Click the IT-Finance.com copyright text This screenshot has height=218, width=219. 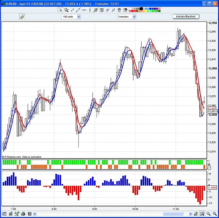click(x=12, y=157)
